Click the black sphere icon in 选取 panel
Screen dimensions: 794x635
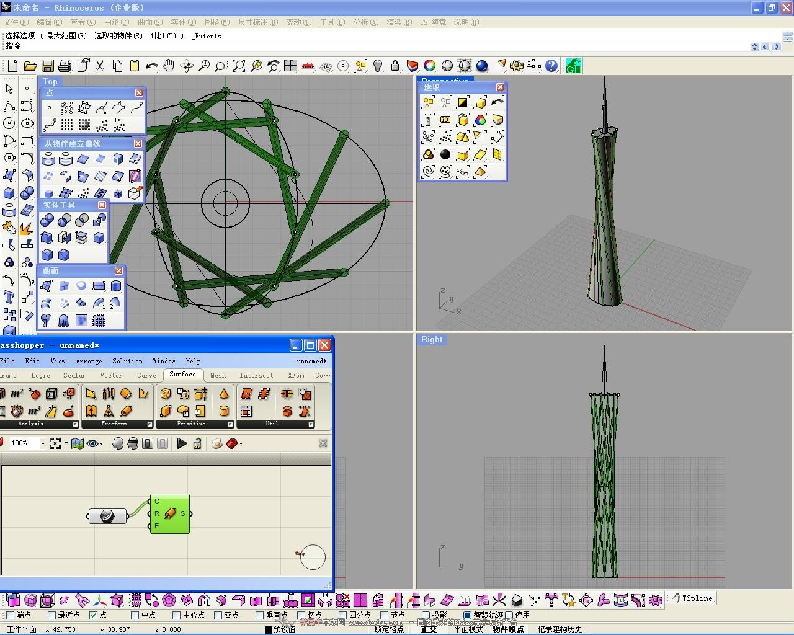pyautogui.click(x=445, y=154)
